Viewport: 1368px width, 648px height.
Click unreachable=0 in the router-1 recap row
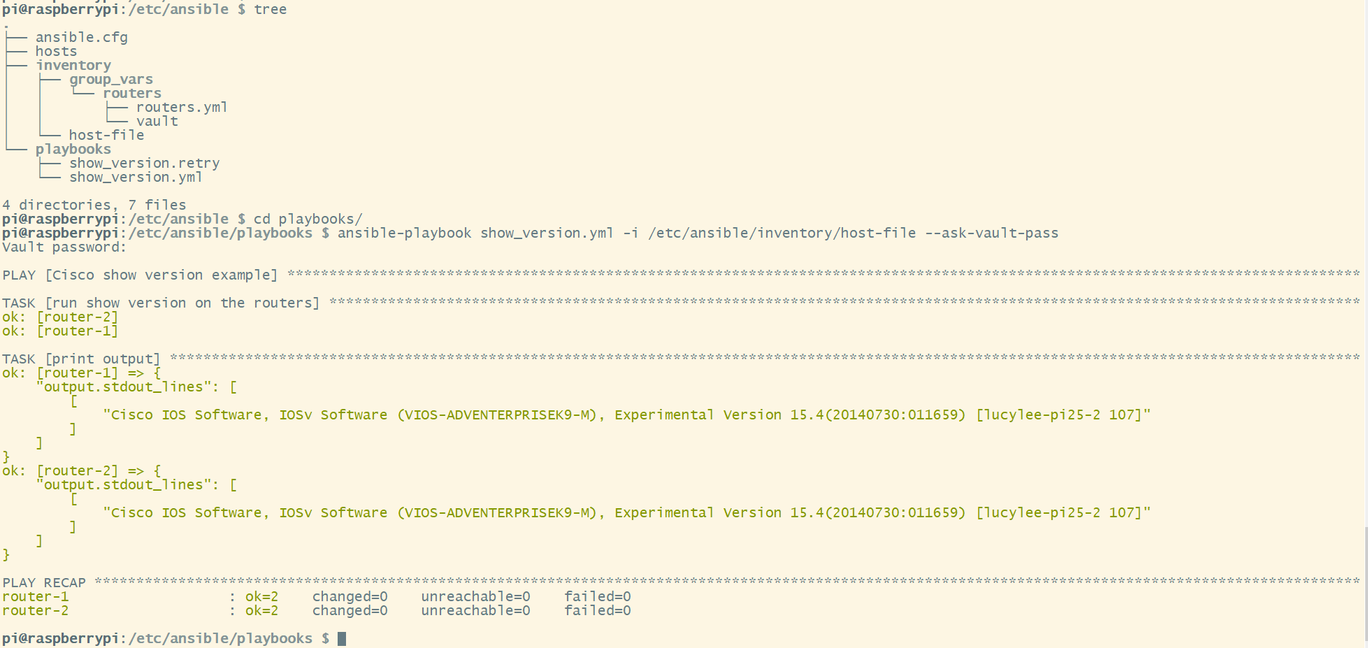point(475,597)
